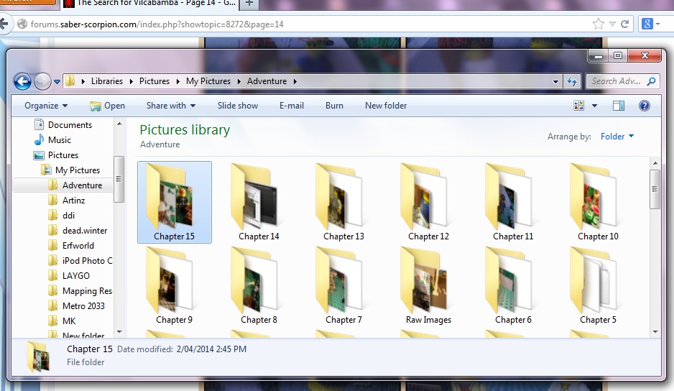Open Explorer help button
674x391 pixels.
[645, 106]
